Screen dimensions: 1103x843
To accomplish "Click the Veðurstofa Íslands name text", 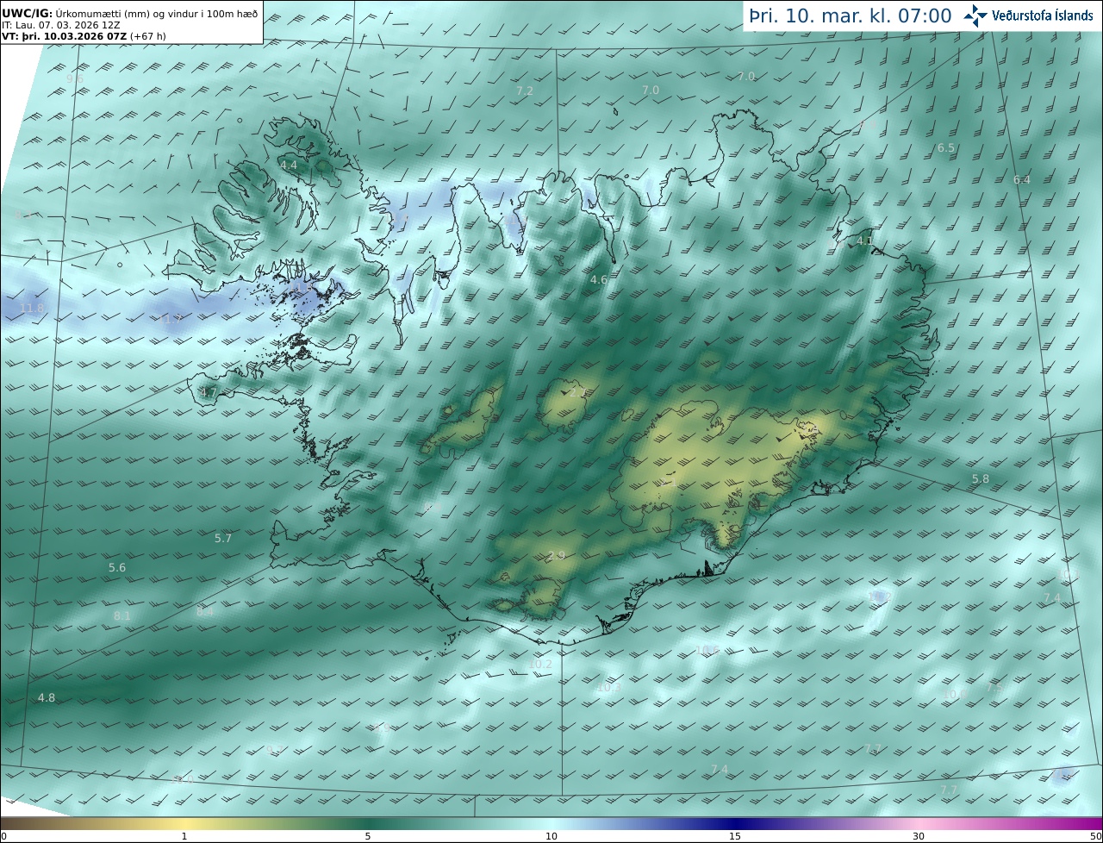I will coord(1042,16).
